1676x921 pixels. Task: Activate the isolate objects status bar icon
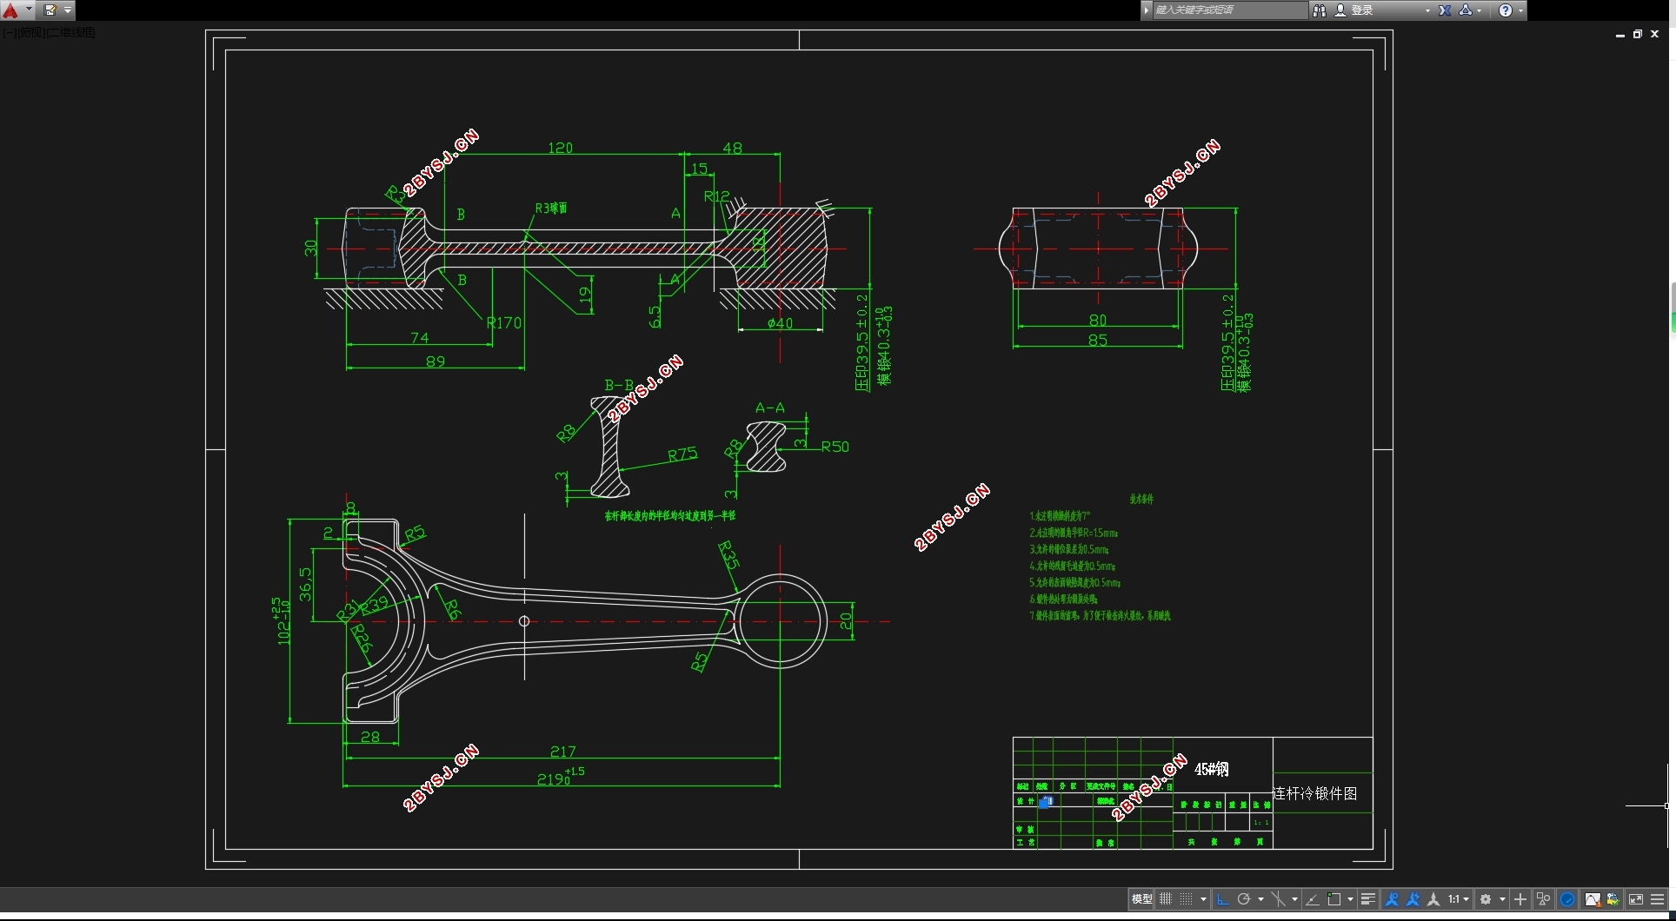click(1543, 898)
